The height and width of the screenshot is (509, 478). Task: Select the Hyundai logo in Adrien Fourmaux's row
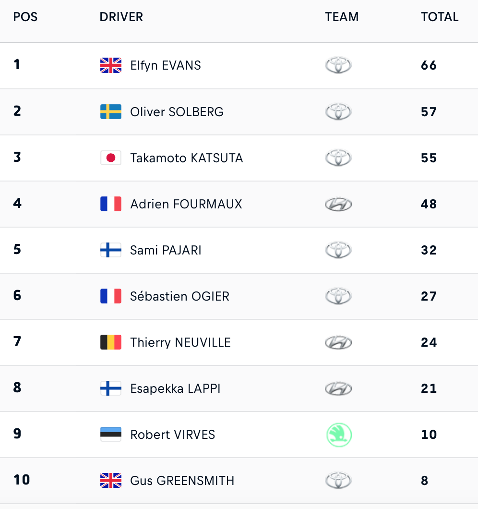pyautogui.click(x=338, y=204)
